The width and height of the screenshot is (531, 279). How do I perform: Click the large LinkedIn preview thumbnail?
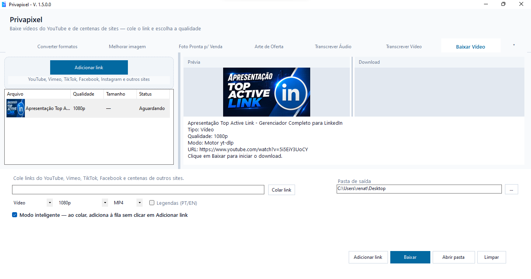267,92
